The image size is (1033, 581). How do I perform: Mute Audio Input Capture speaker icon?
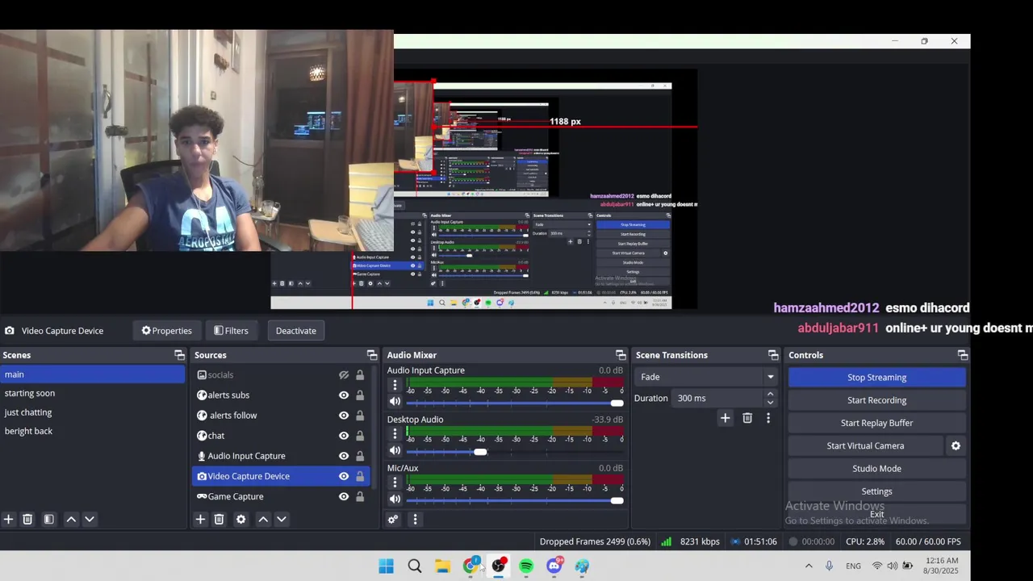click(x=395, y=402)
